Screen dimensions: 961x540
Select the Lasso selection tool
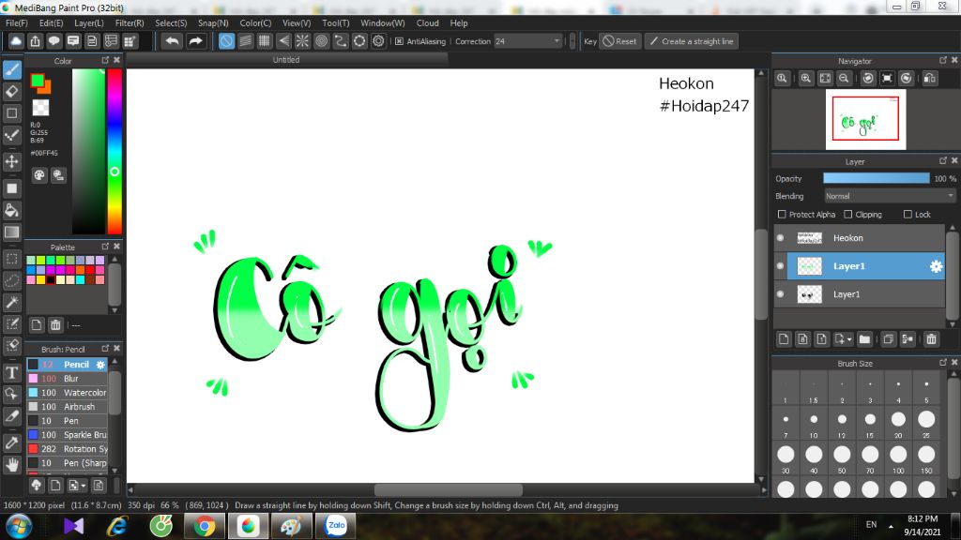[11, 280]
